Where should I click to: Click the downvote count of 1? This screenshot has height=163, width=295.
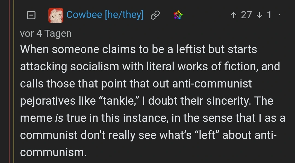(269, 15)
